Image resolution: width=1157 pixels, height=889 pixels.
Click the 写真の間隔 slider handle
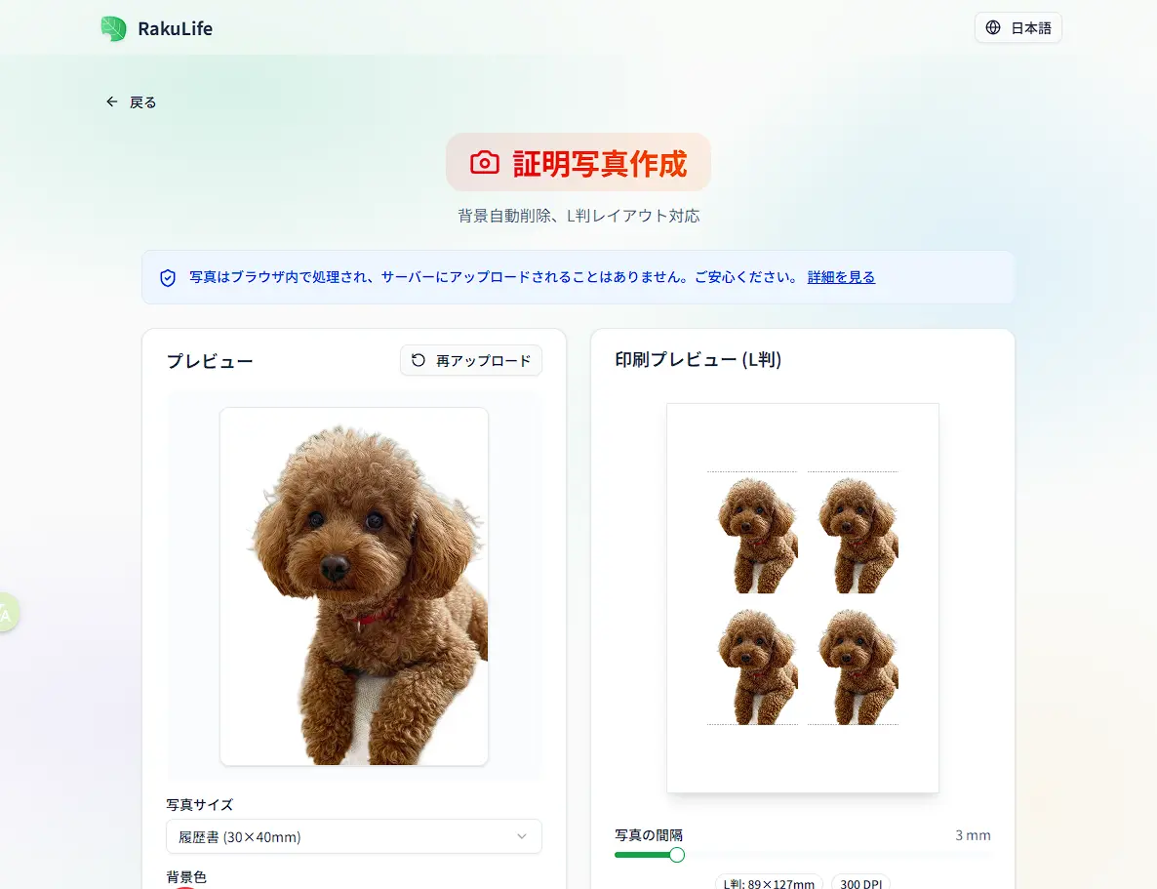click(677, 855)
